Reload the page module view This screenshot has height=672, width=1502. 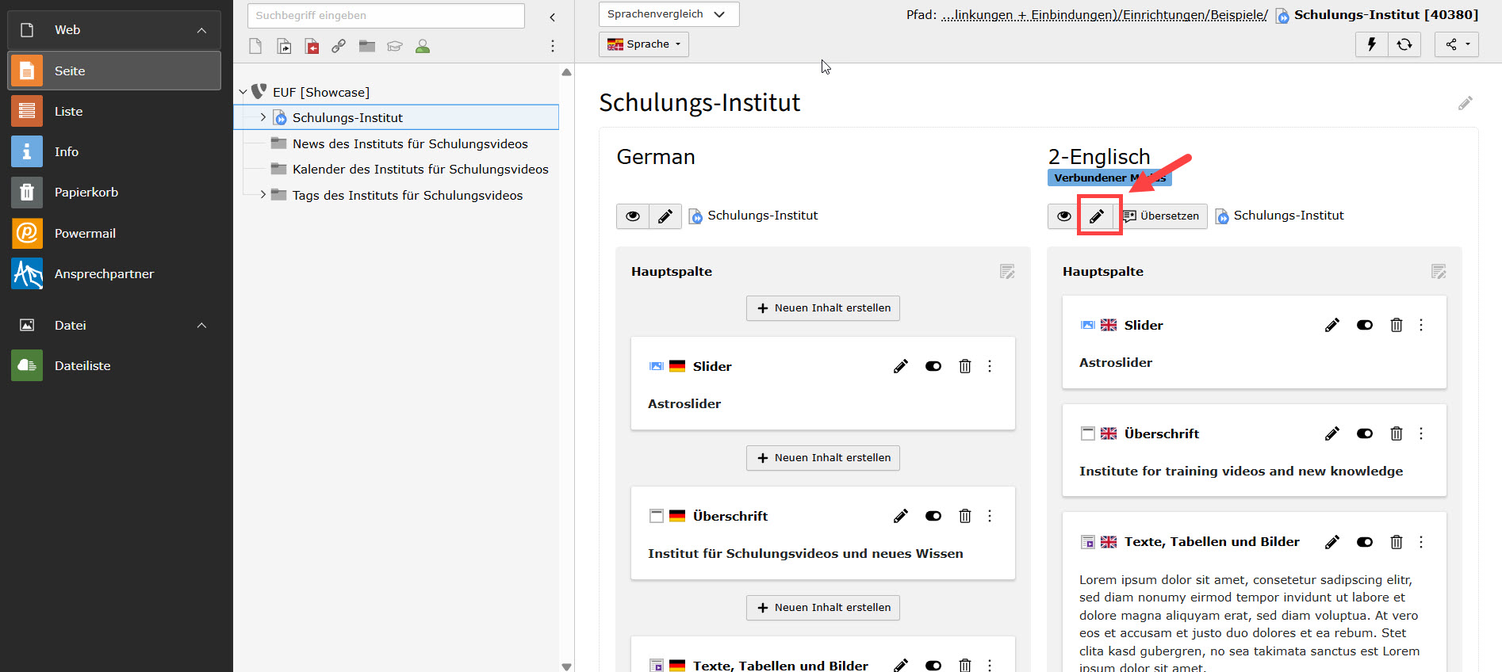(1404, 44)
